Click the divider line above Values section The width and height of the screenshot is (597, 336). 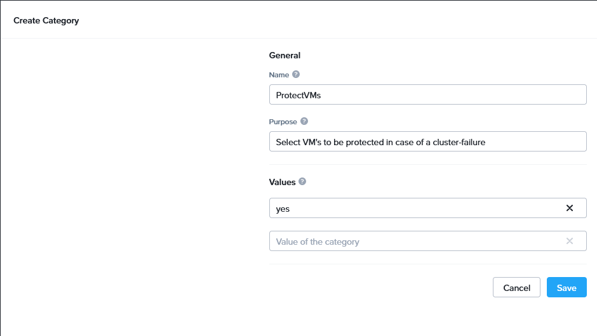click(427, 165)
